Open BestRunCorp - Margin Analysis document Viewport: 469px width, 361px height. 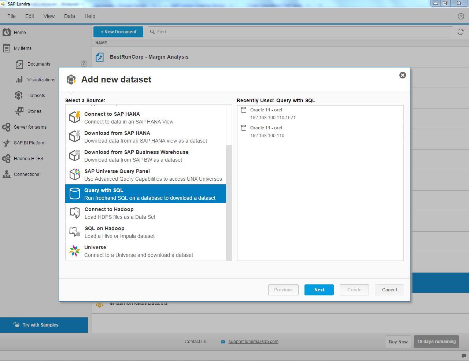149,57
